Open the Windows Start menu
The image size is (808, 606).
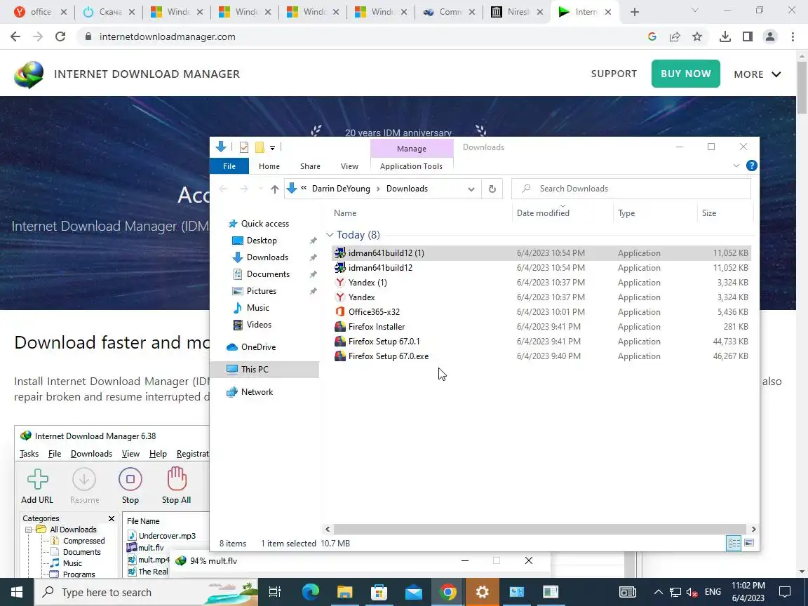point(17,592)
